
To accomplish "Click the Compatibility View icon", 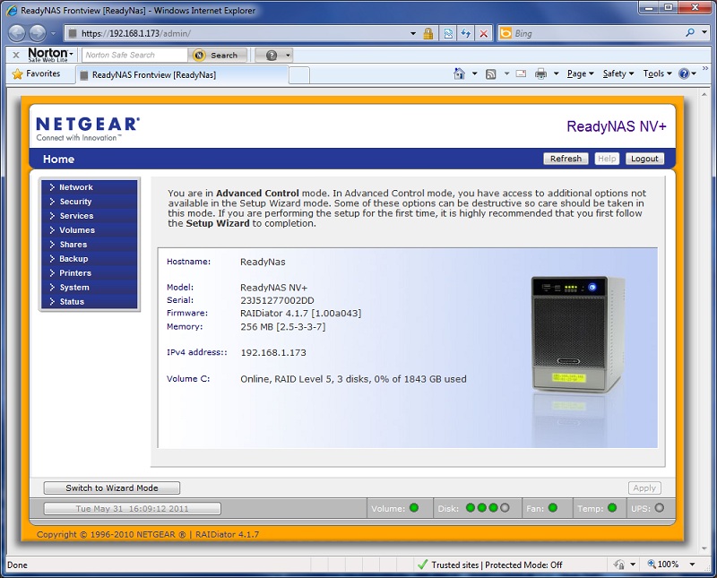I will (x=448, y=33).
